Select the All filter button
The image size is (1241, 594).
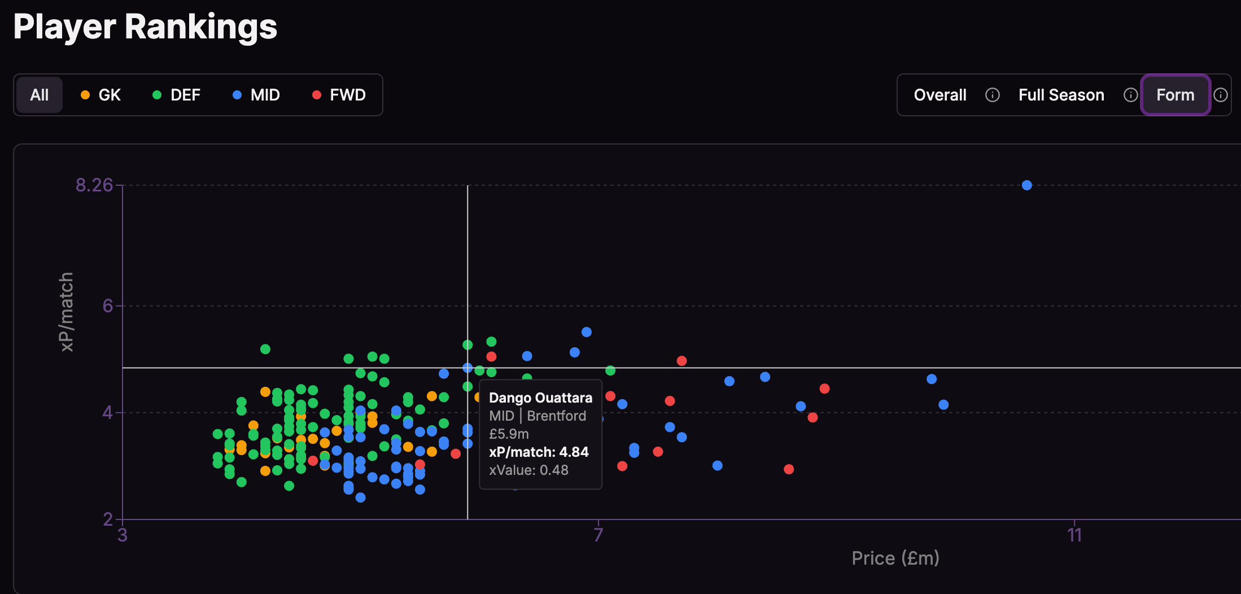[x=39, y=95]
